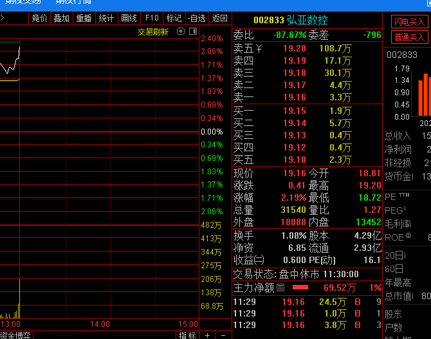This screenshot has height=339, width=431.
Task: Open the 主力净额 detail list icon
Action: click(x=280, y=288)
